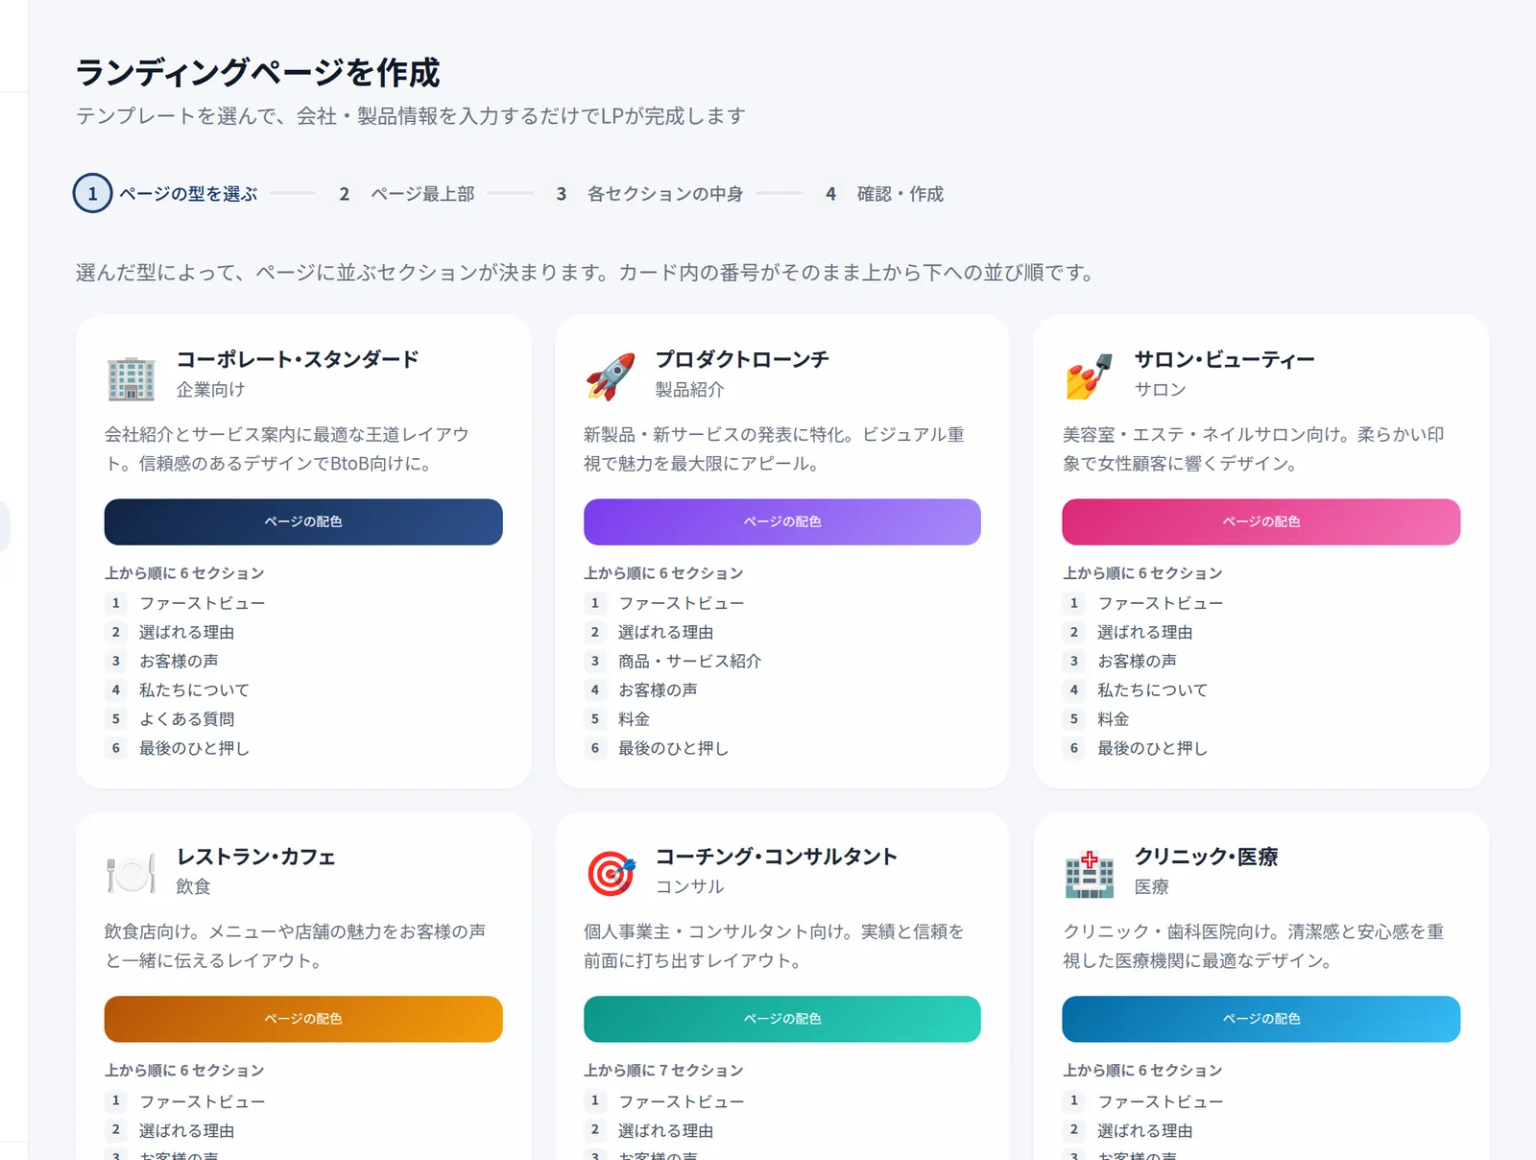Click the 製品紹介 tag under プロダクトローンチ
Image resolution: width=1536 pixels, height=1160 pixels.
tap(689, 390)
